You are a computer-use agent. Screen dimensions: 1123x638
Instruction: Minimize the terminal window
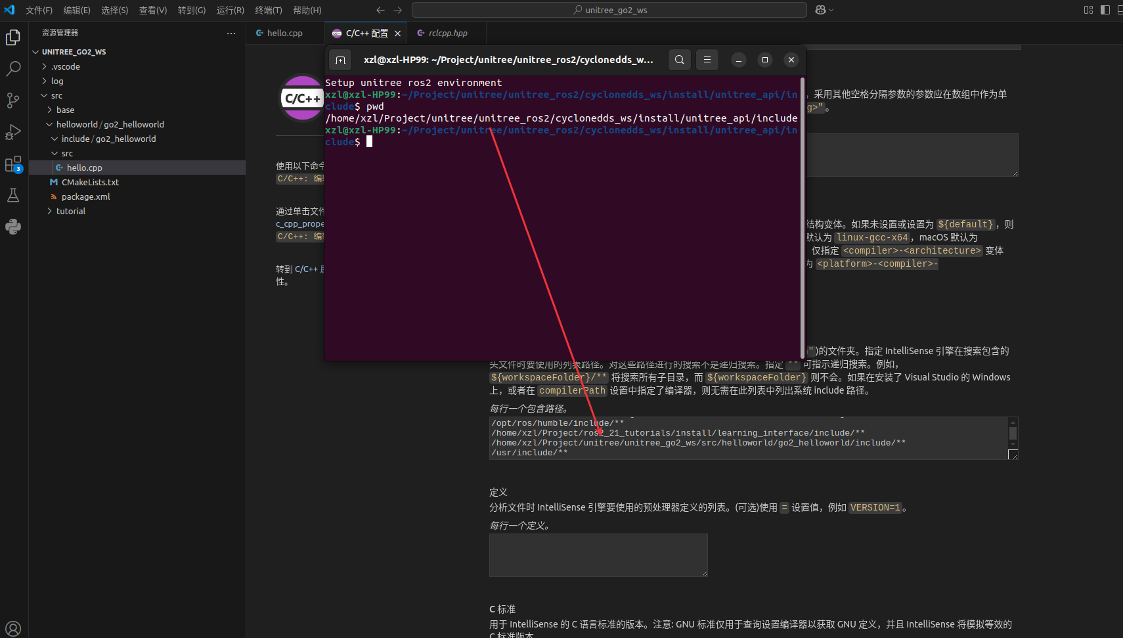[x=739, y=60]
